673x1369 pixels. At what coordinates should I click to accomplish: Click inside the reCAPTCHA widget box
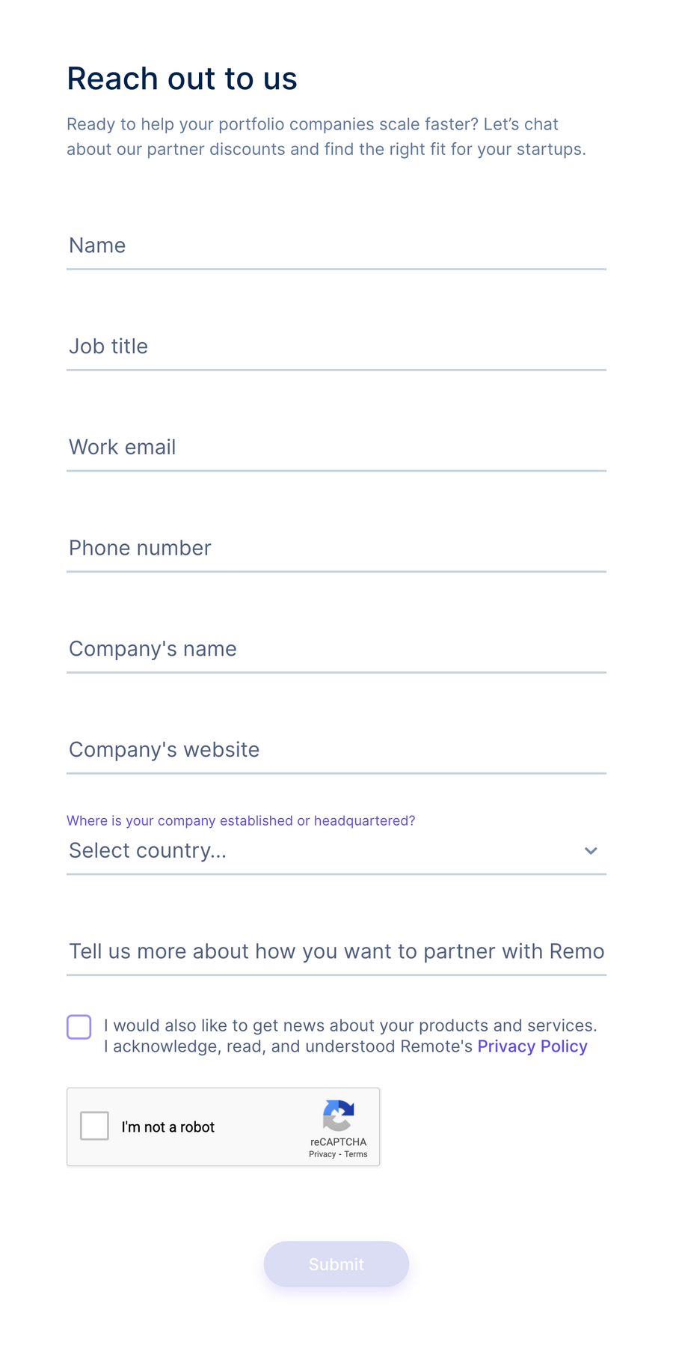(224, 1126)
